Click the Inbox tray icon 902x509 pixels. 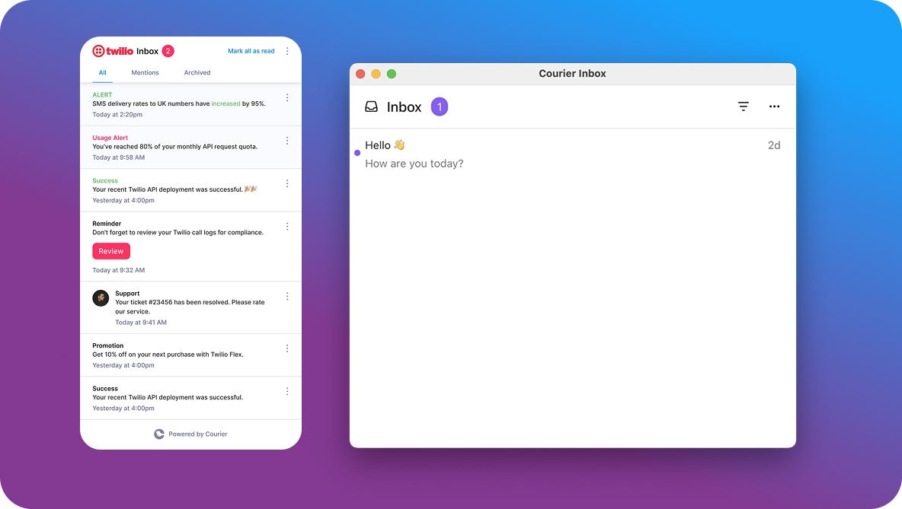(372, 107)
